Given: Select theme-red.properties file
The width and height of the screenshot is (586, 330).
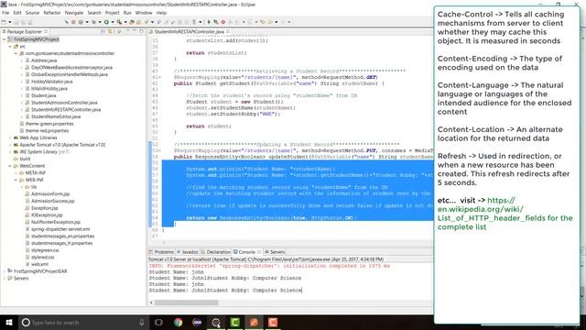Looking at the screenshot, I should (47, 131).
